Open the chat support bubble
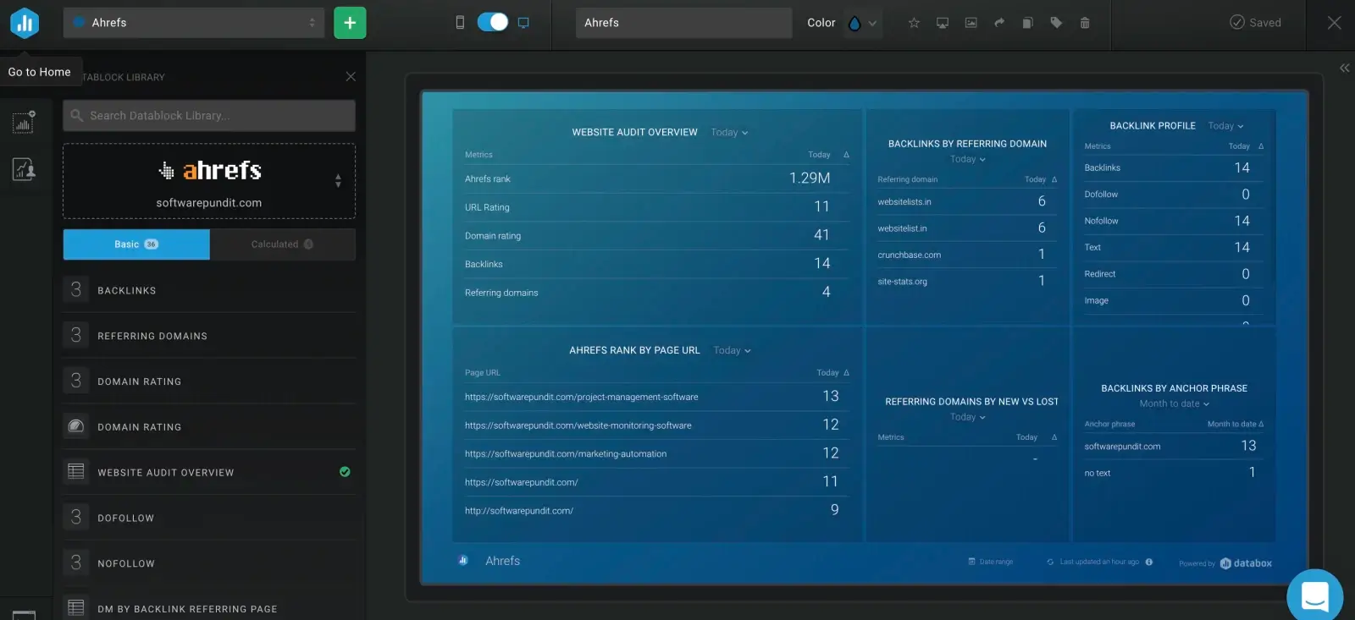The image size is (1355, 620). (x=1314, y=595)
